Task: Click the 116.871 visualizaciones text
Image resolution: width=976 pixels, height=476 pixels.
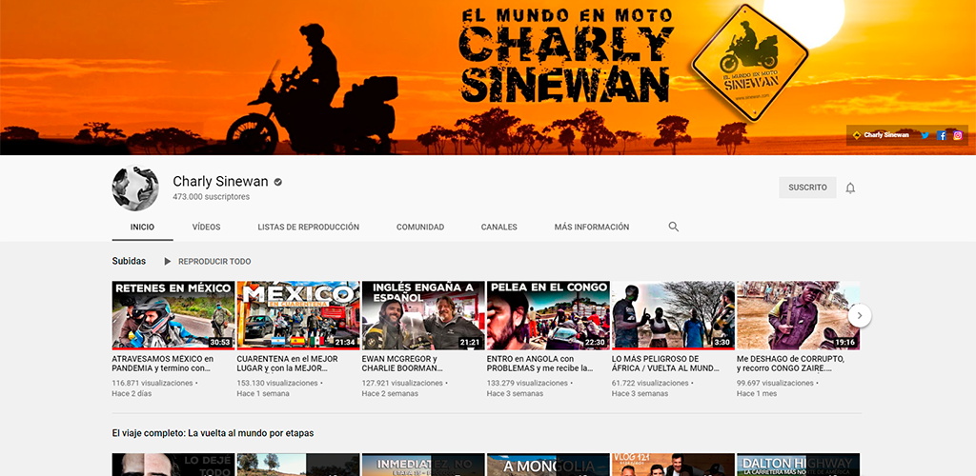Action: point(152,384)
